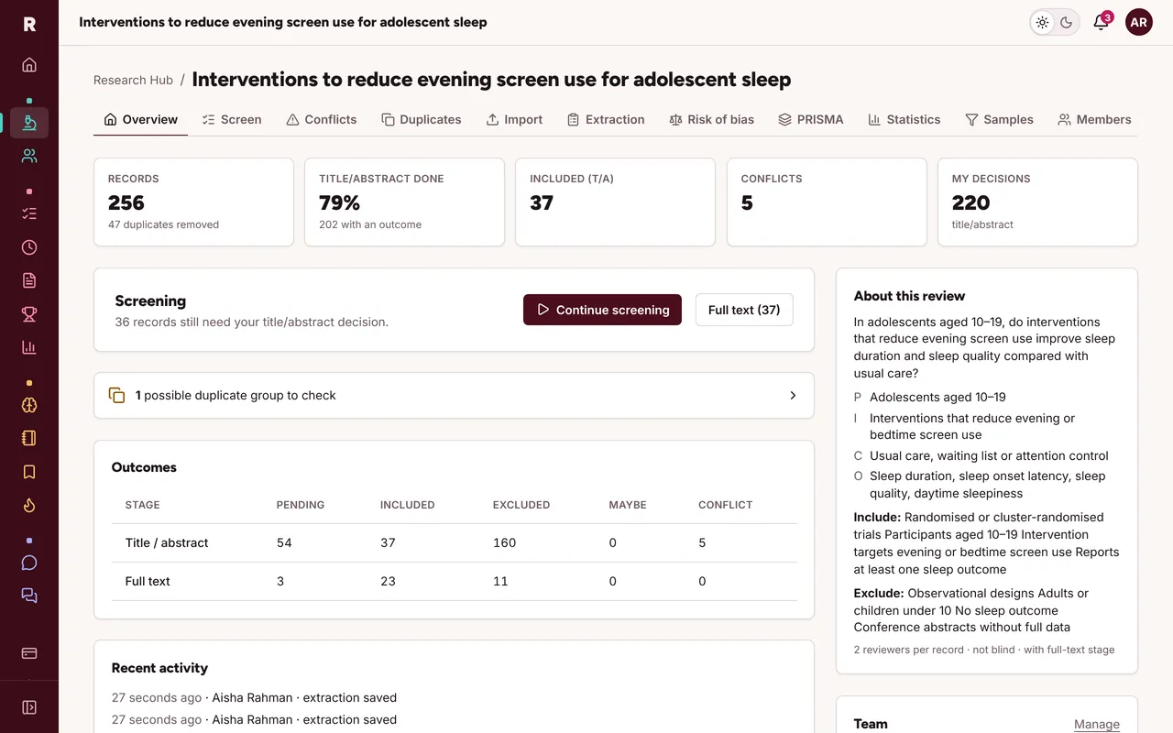Viewport: 1173px width, 733px height.
Task: Expand the possible duplicate group row chevron
Action: [x=793, y=396]
